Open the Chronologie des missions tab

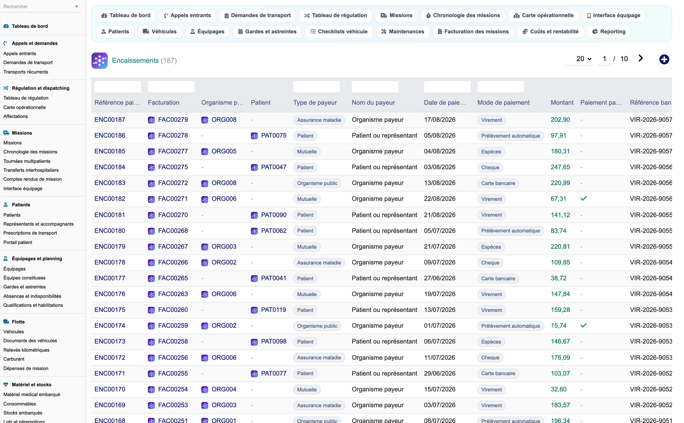(463, 15)
